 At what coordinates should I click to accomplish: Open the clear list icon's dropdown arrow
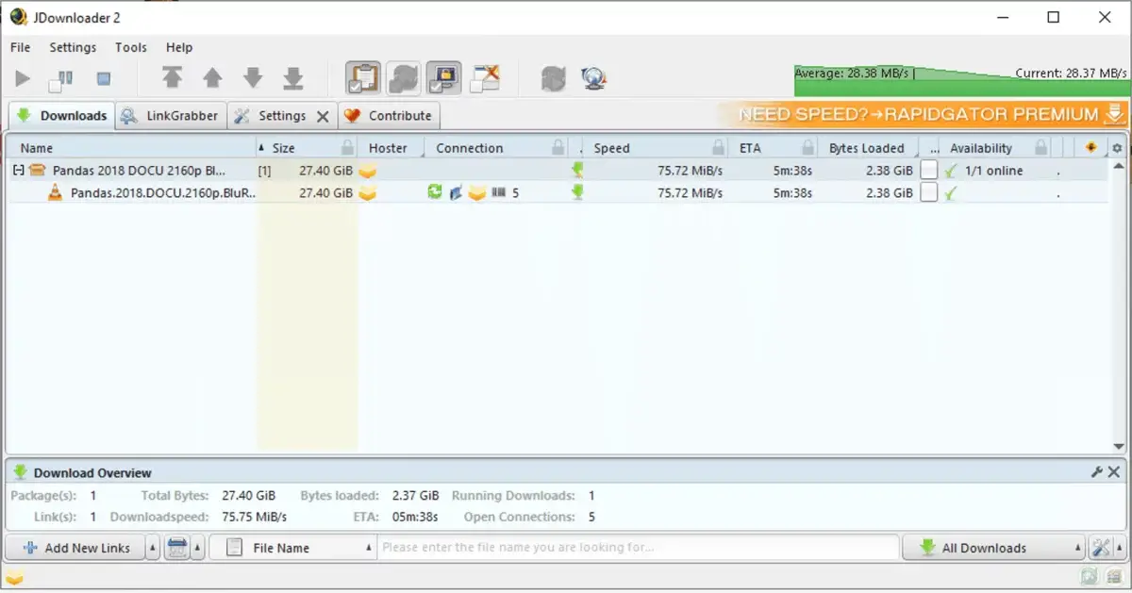[198, 548]
